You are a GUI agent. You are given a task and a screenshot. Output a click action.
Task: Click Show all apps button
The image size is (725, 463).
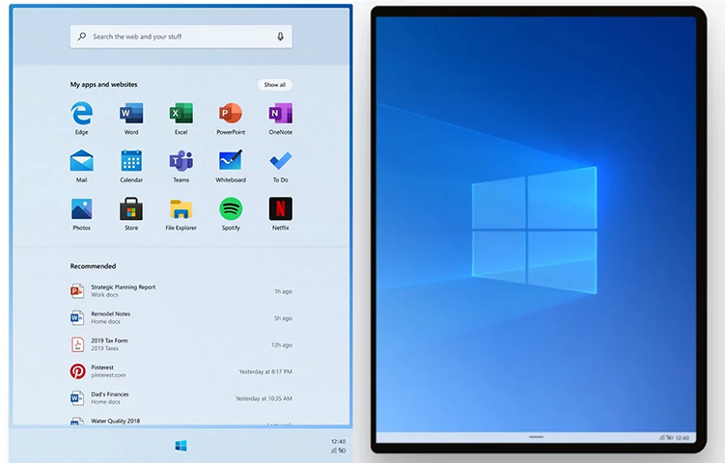274,85
